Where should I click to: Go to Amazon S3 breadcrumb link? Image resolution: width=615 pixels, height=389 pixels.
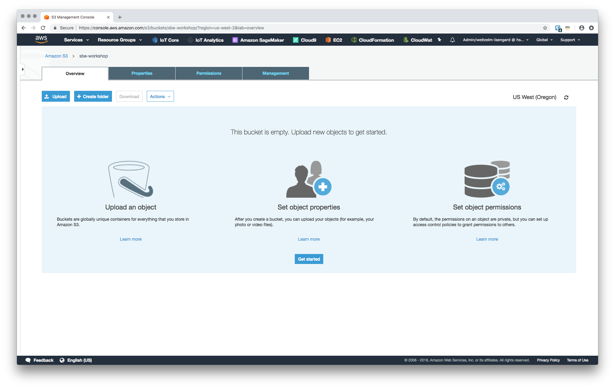[56, 56]
